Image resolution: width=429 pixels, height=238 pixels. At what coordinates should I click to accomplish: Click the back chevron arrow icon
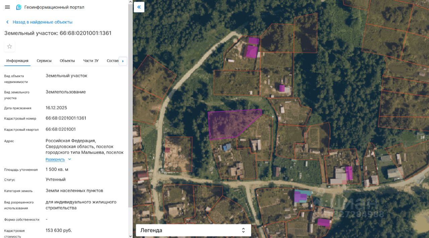[7, 22]
